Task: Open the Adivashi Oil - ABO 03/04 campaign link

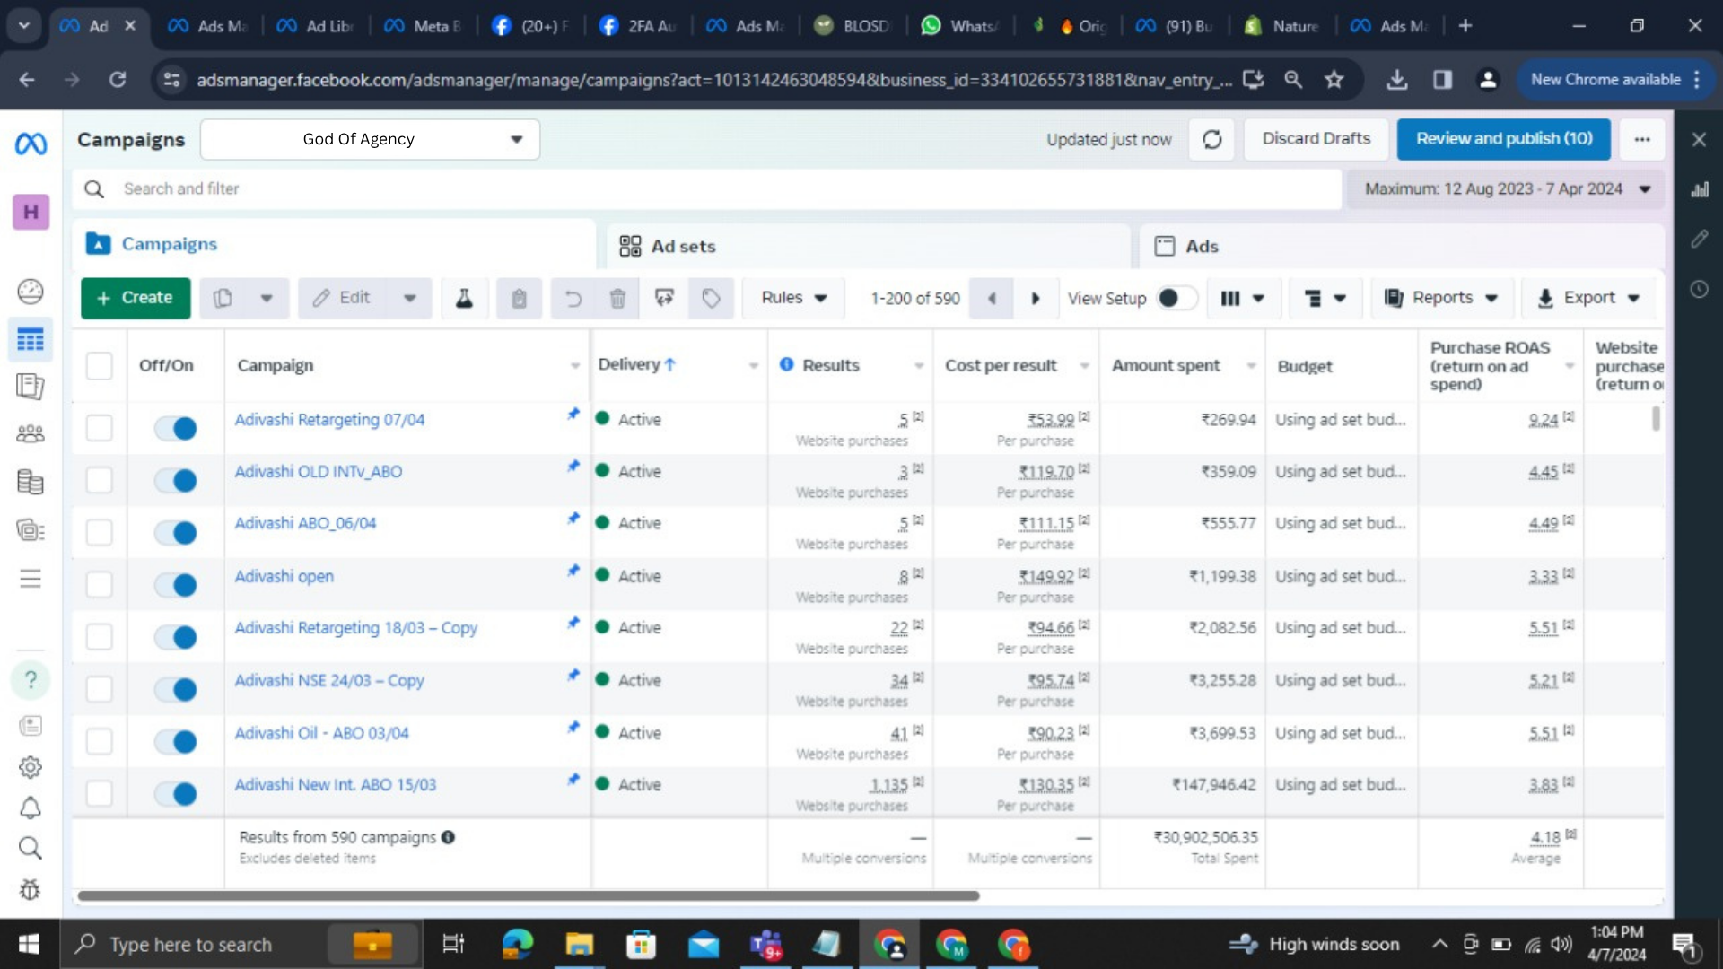Action: (x=321, y=733)
